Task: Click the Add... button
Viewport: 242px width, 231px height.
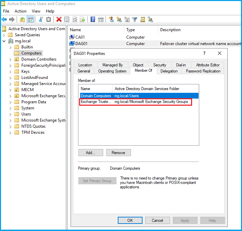Action: click(90, 153)
